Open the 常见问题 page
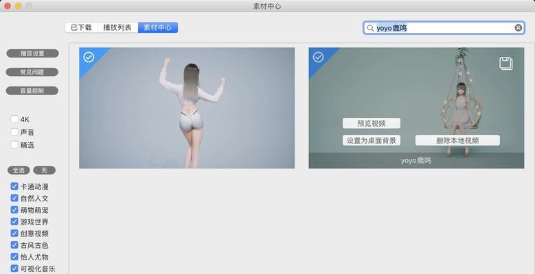The image size is (535, 274). coord(32,72)
